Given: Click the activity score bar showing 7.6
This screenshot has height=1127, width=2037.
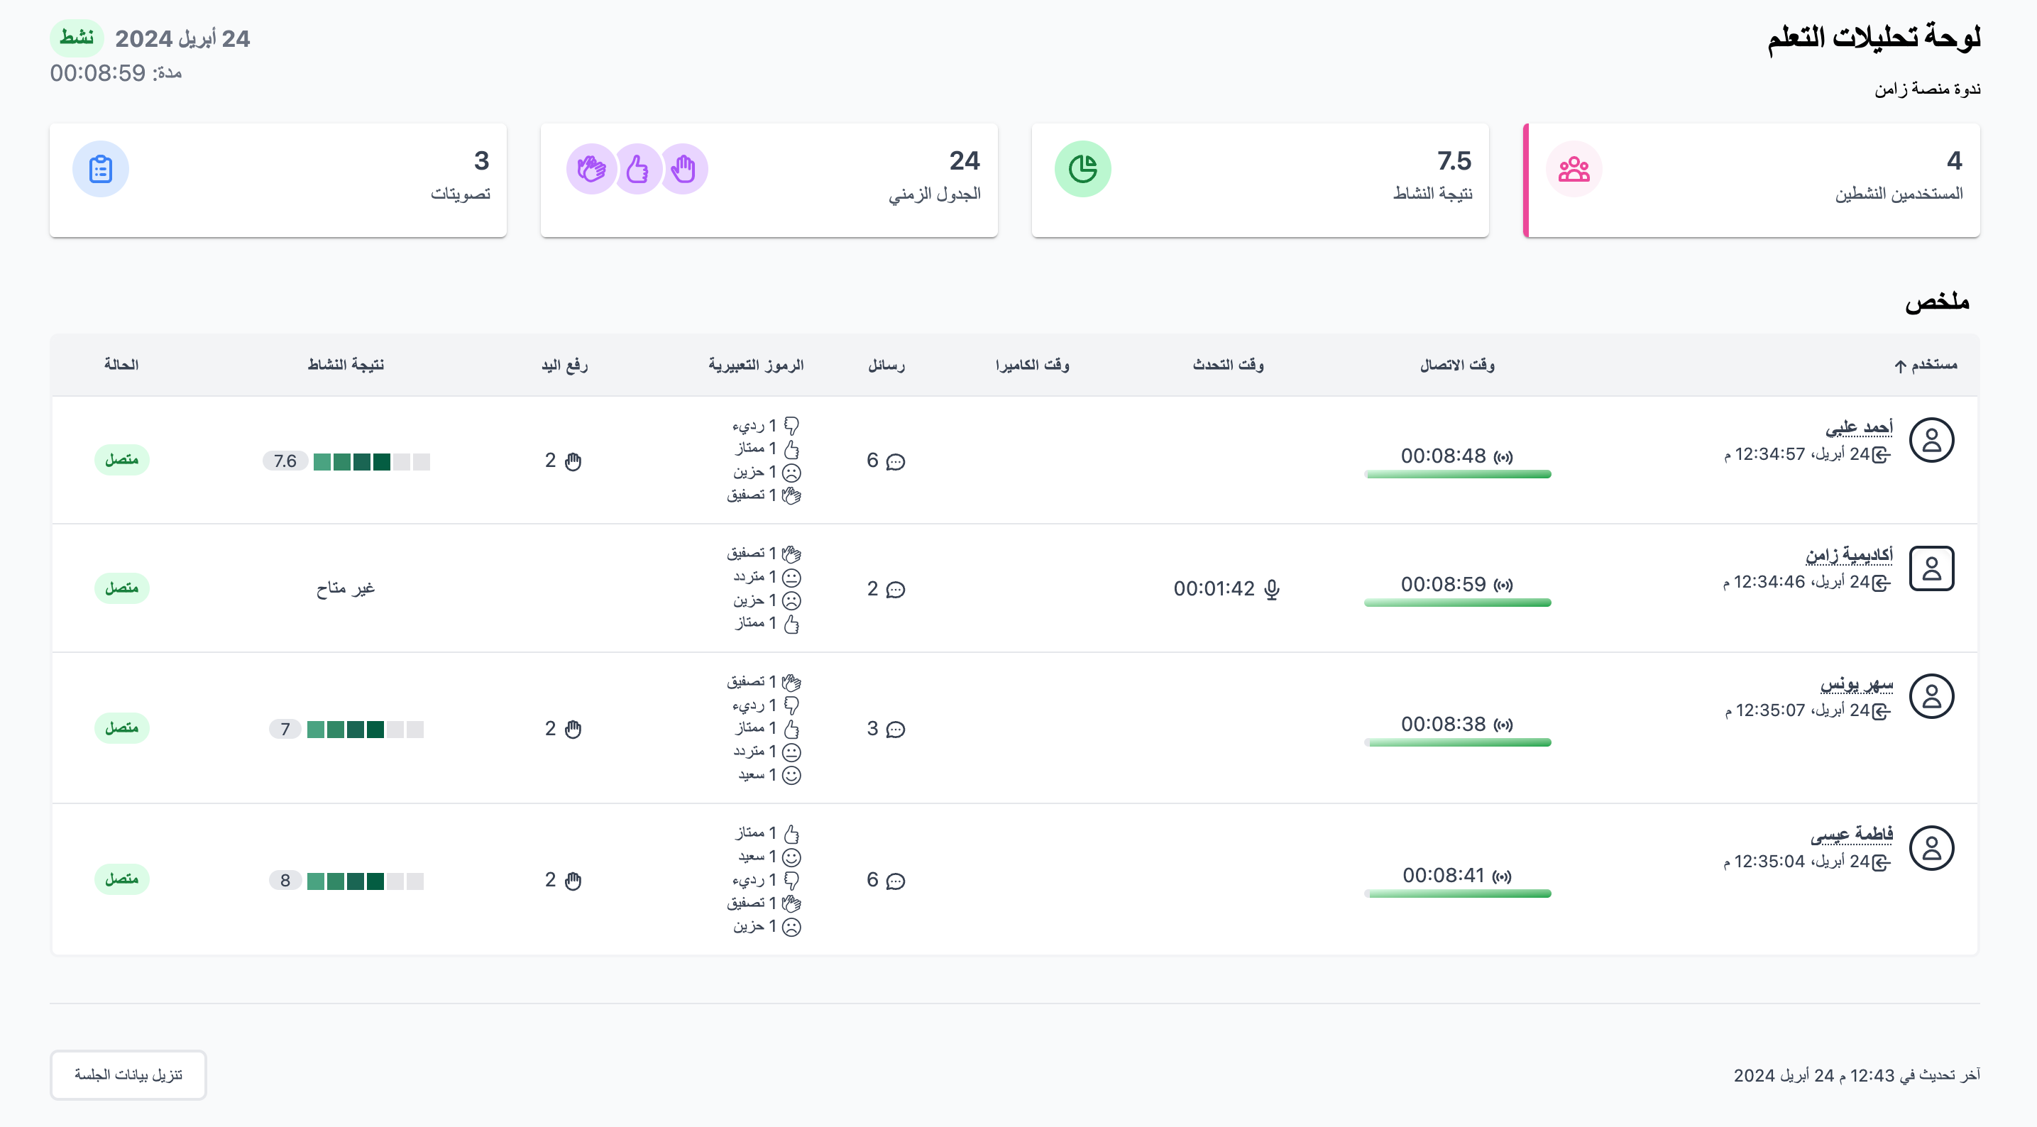Looking at the screenshot, I should pyautogui.click(x=371, y=462).
